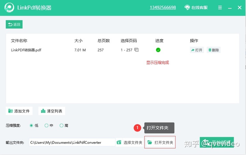Click the 压缩强度 label
Viewport: 246px width, 155px height.
pos(13,125)
